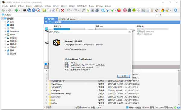The image size is (181, 110).
Task: Open the Drives monitor icon in toolbar
Action: (x=25, y=10)
